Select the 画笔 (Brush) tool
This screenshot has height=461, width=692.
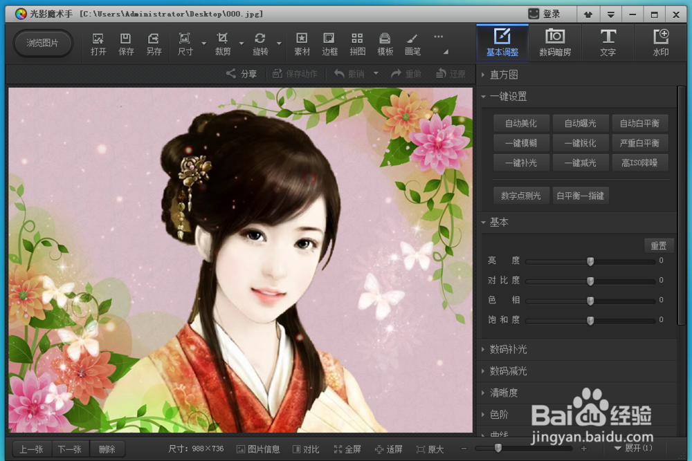tap(412, 44)
